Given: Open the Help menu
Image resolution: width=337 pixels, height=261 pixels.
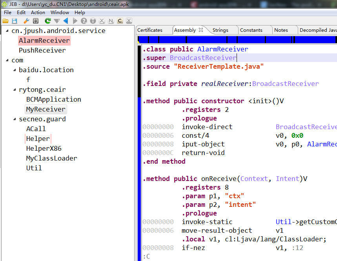Looking at the screenshot, I should (80, 13).
